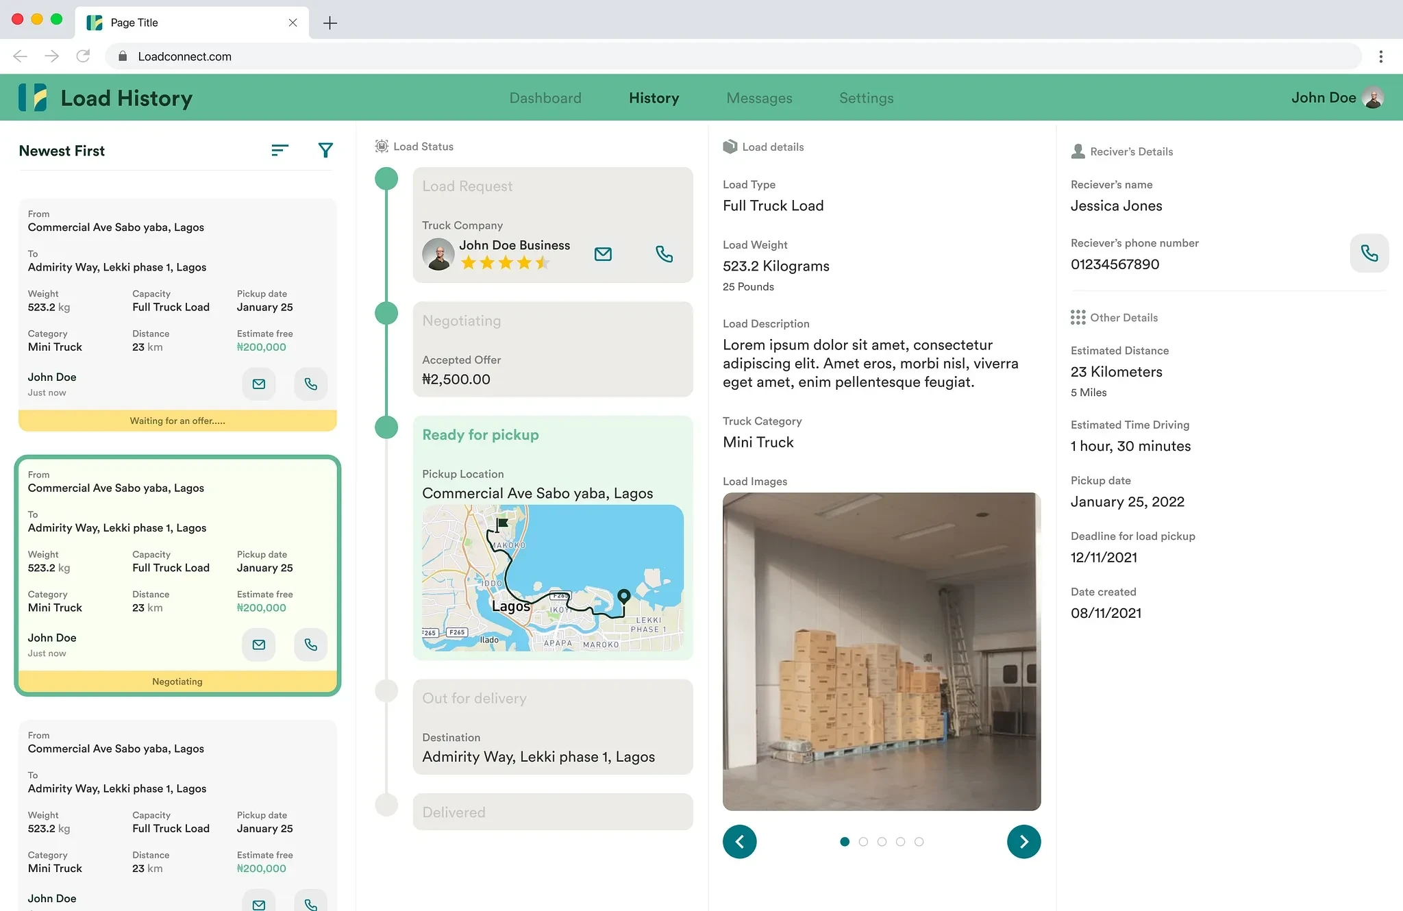Show next load image arrow
The image size is (1403, 911).
click(1023, 842)
